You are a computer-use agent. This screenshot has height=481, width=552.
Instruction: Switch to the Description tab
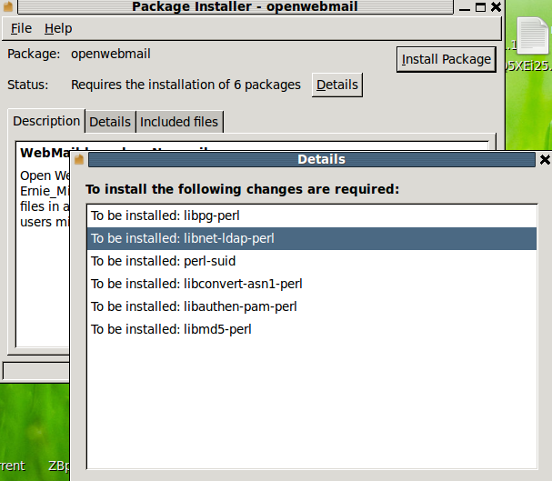pos(46,121)
